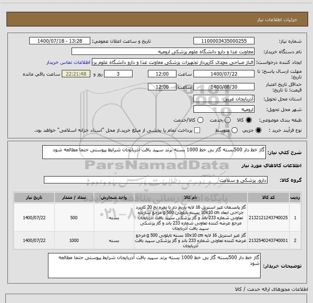
Task: Click the price validity date 1400/08/30 field
Action: (x=224, y=87)
